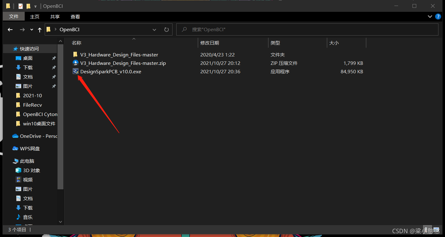
Task: Switch to the 主页 ribbon tab
Action: tap(35, 17)
